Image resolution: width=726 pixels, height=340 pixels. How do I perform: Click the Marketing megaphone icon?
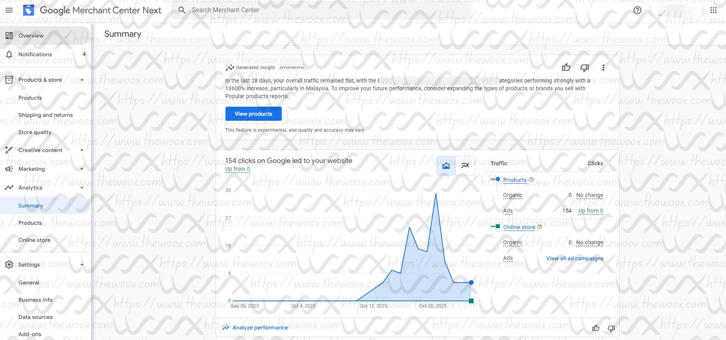tap(9, 169)
